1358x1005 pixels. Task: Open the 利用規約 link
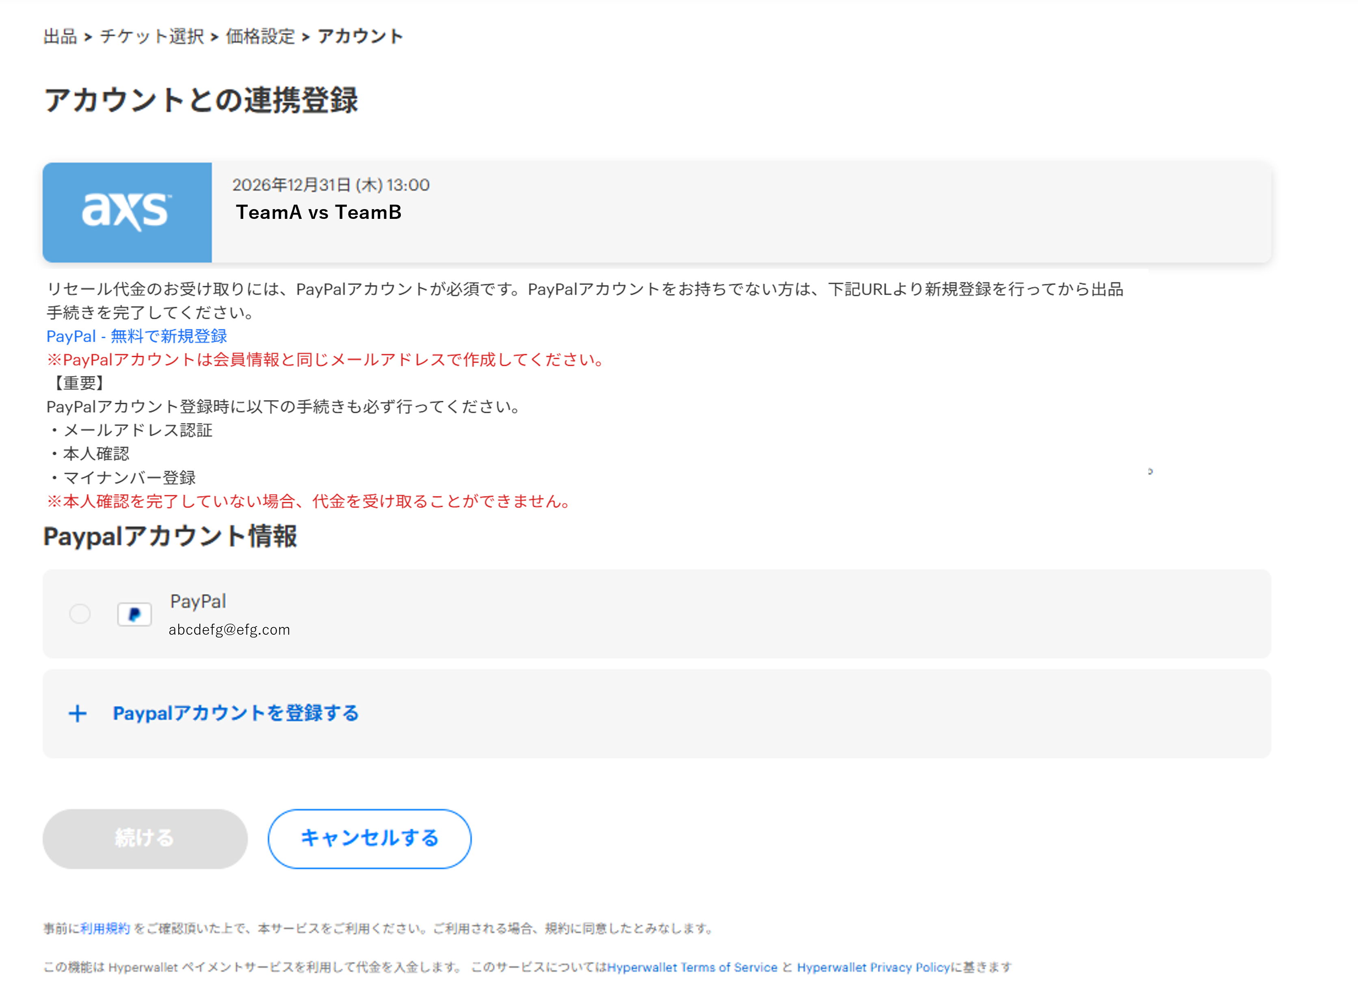[x=105, y=928]
